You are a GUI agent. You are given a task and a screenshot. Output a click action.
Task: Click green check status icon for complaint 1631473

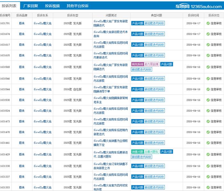(x=208, y=121)
